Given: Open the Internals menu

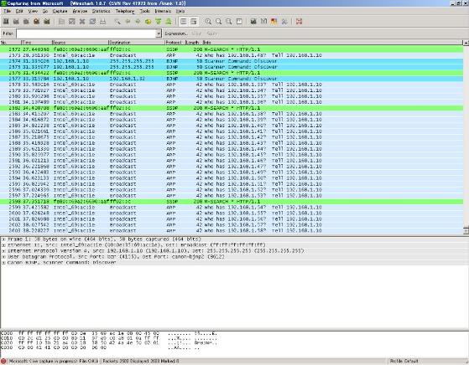Looking at the screenshot, I should 163,11.
